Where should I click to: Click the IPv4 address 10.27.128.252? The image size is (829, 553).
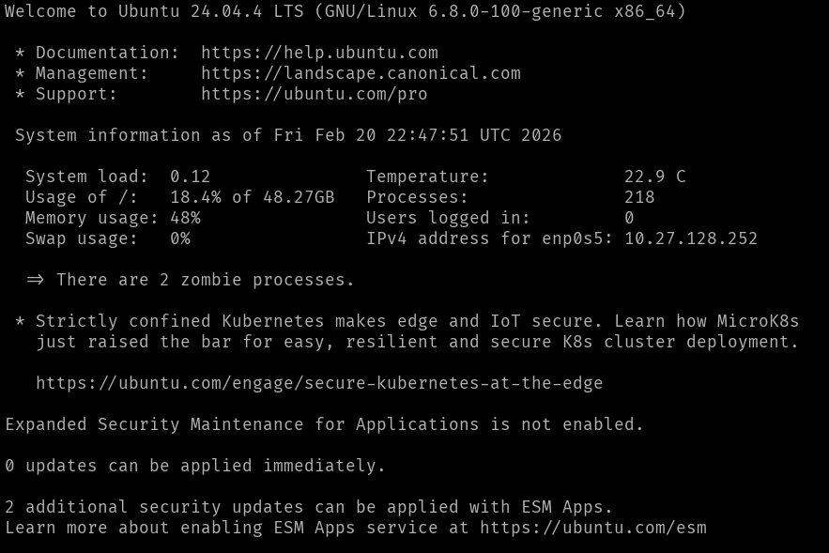point(691,238)
